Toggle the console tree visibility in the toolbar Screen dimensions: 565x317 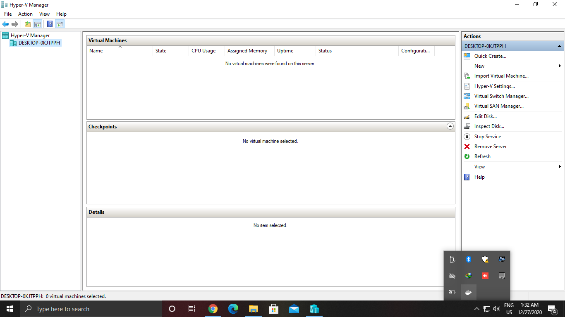click(x=38, y=24)
